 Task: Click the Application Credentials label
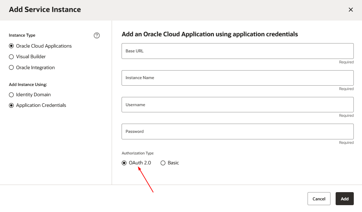click(x=41, y=105)
